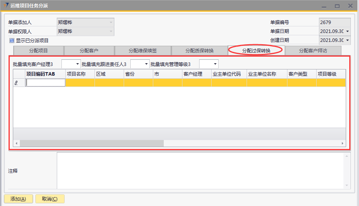The height and width of the screenshot is (206, 359).
Task: Click the 取消(C) button
Action: coord(50,199)
